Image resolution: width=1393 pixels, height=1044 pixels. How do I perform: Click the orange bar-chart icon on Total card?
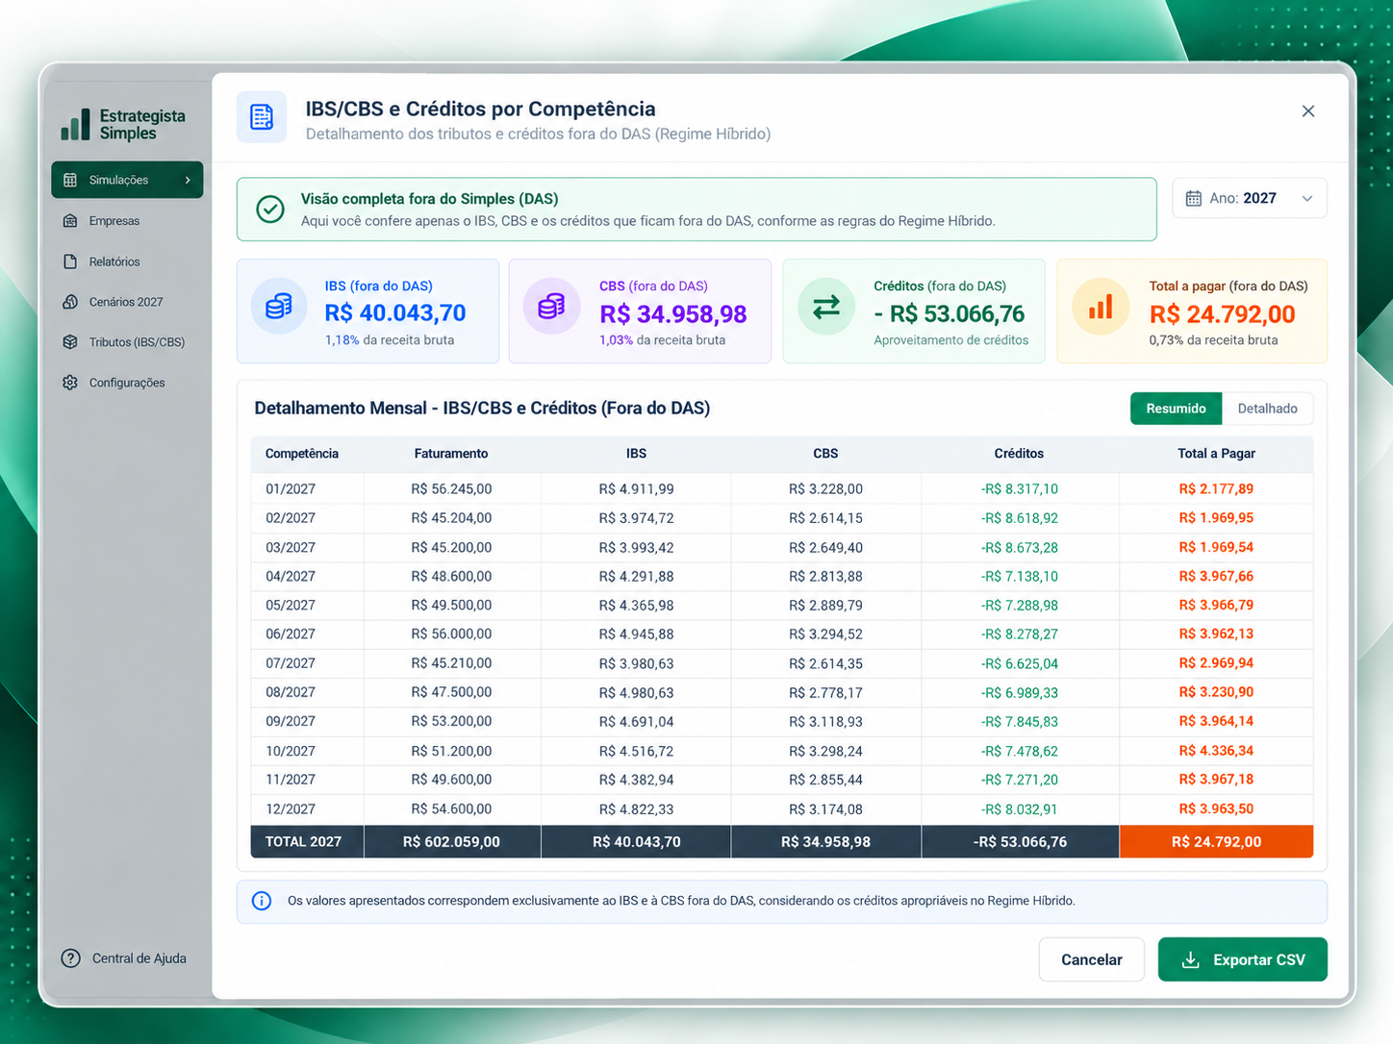click(x=1101, y=307)
